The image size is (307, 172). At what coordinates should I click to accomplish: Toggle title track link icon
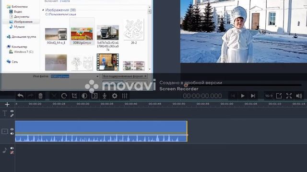[12, 116]
